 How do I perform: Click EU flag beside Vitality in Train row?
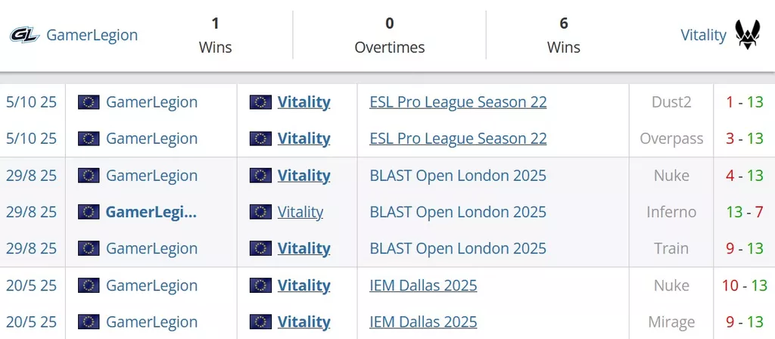(x=260, y=248)
